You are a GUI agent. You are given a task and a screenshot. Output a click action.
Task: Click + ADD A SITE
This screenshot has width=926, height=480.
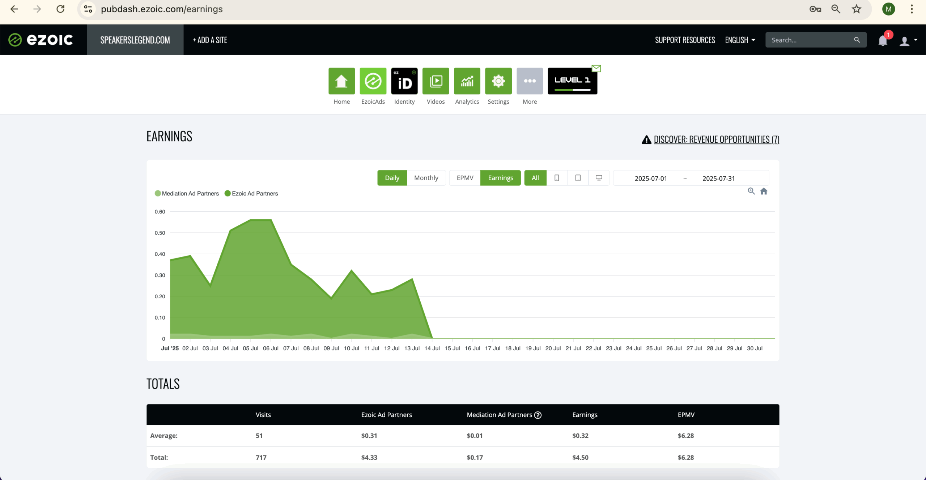click(x=210, y=40)
